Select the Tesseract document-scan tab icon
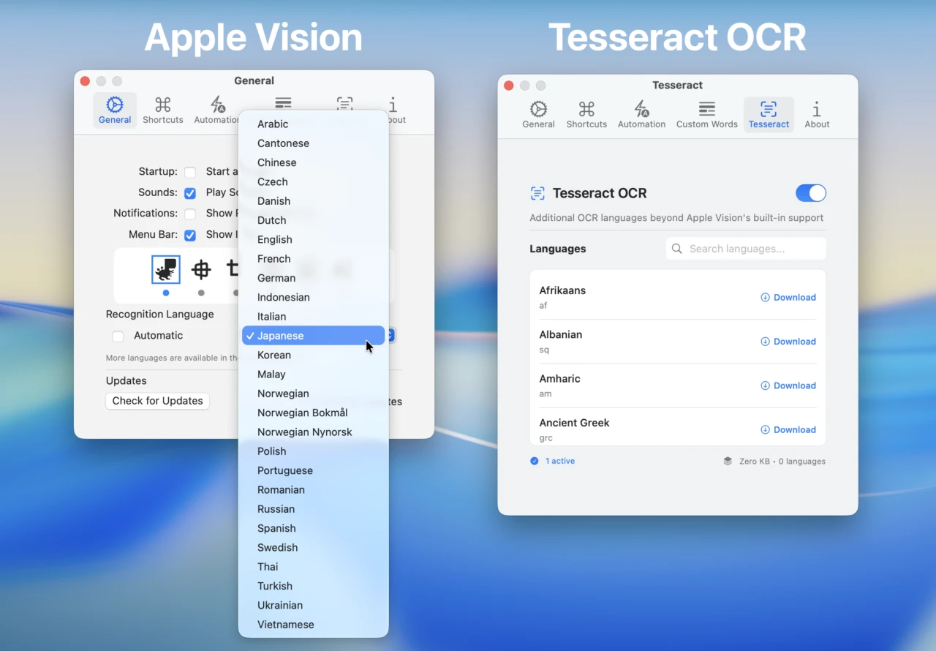This screenshot has width=936, height=651. click(769, 114)
